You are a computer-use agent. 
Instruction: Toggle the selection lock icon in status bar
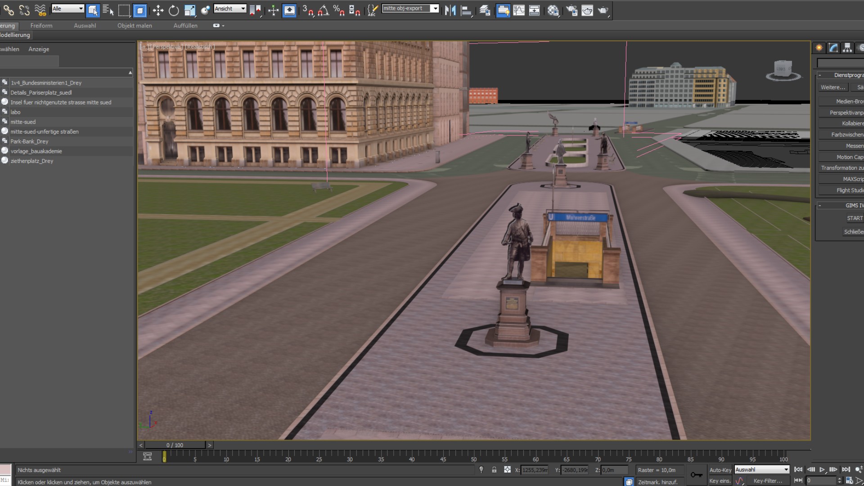click(494, 470)
